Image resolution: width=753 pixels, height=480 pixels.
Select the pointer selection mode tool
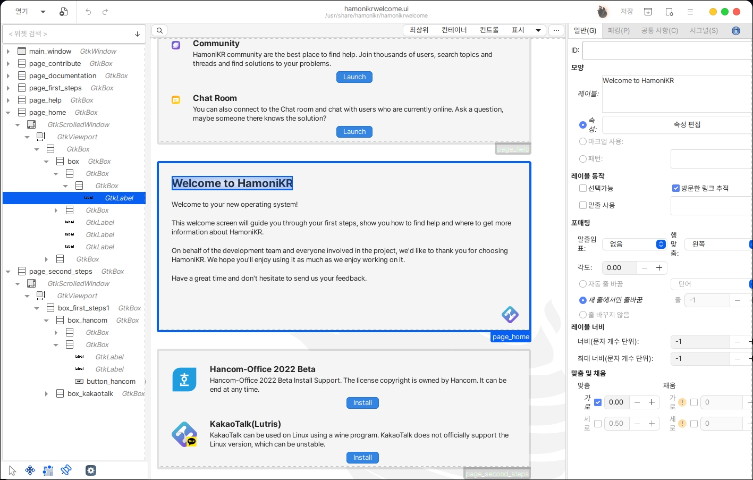point(12,470)
